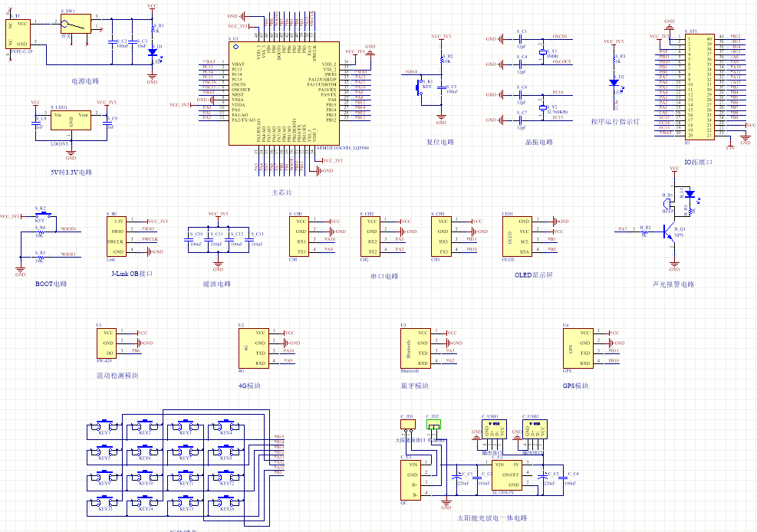Select the S_K1 reset key symbol
This screenshot has width=757, height=532.
(419, 87)
